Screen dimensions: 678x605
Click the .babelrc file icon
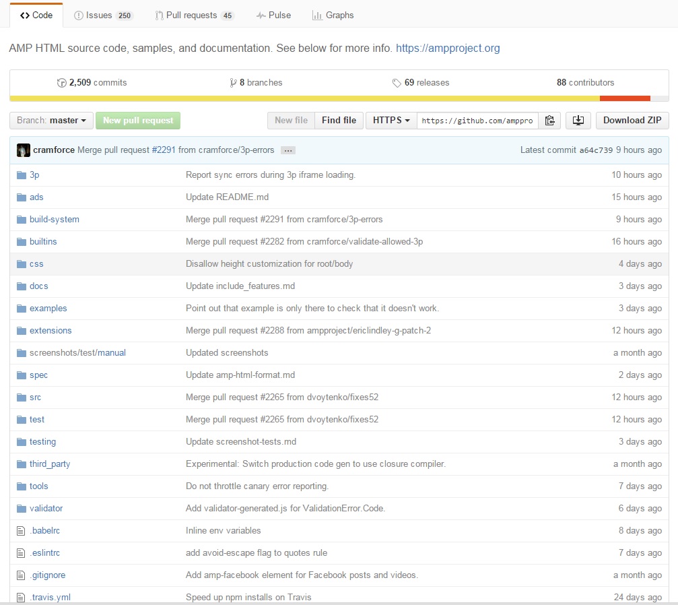pyautogui.click(x=21, y=531)
